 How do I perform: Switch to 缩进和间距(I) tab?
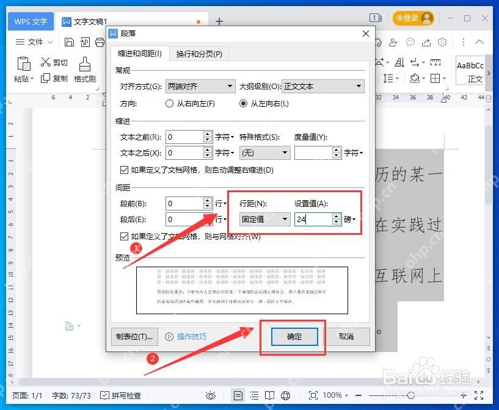point(140,54)
